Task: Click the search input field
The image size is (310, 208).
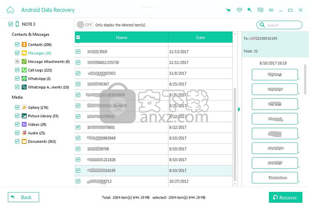Action: [x=279, y=25]
